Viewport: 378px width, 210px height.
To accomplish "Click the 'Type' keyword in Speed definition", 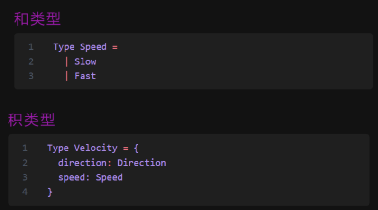I will 64,47.
